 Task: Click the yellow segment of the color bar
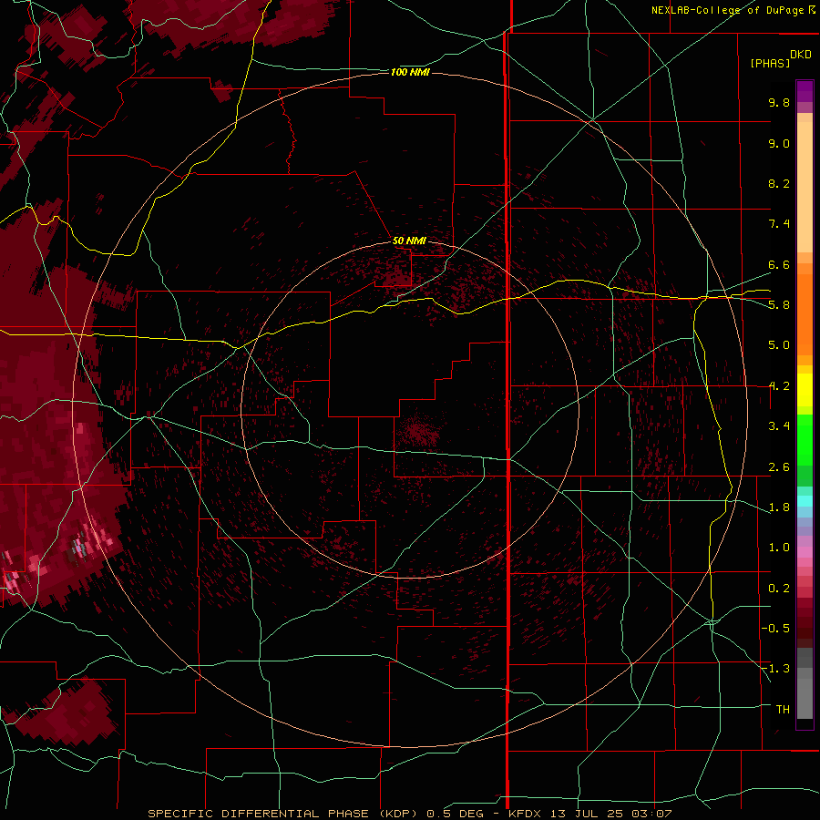805,390
